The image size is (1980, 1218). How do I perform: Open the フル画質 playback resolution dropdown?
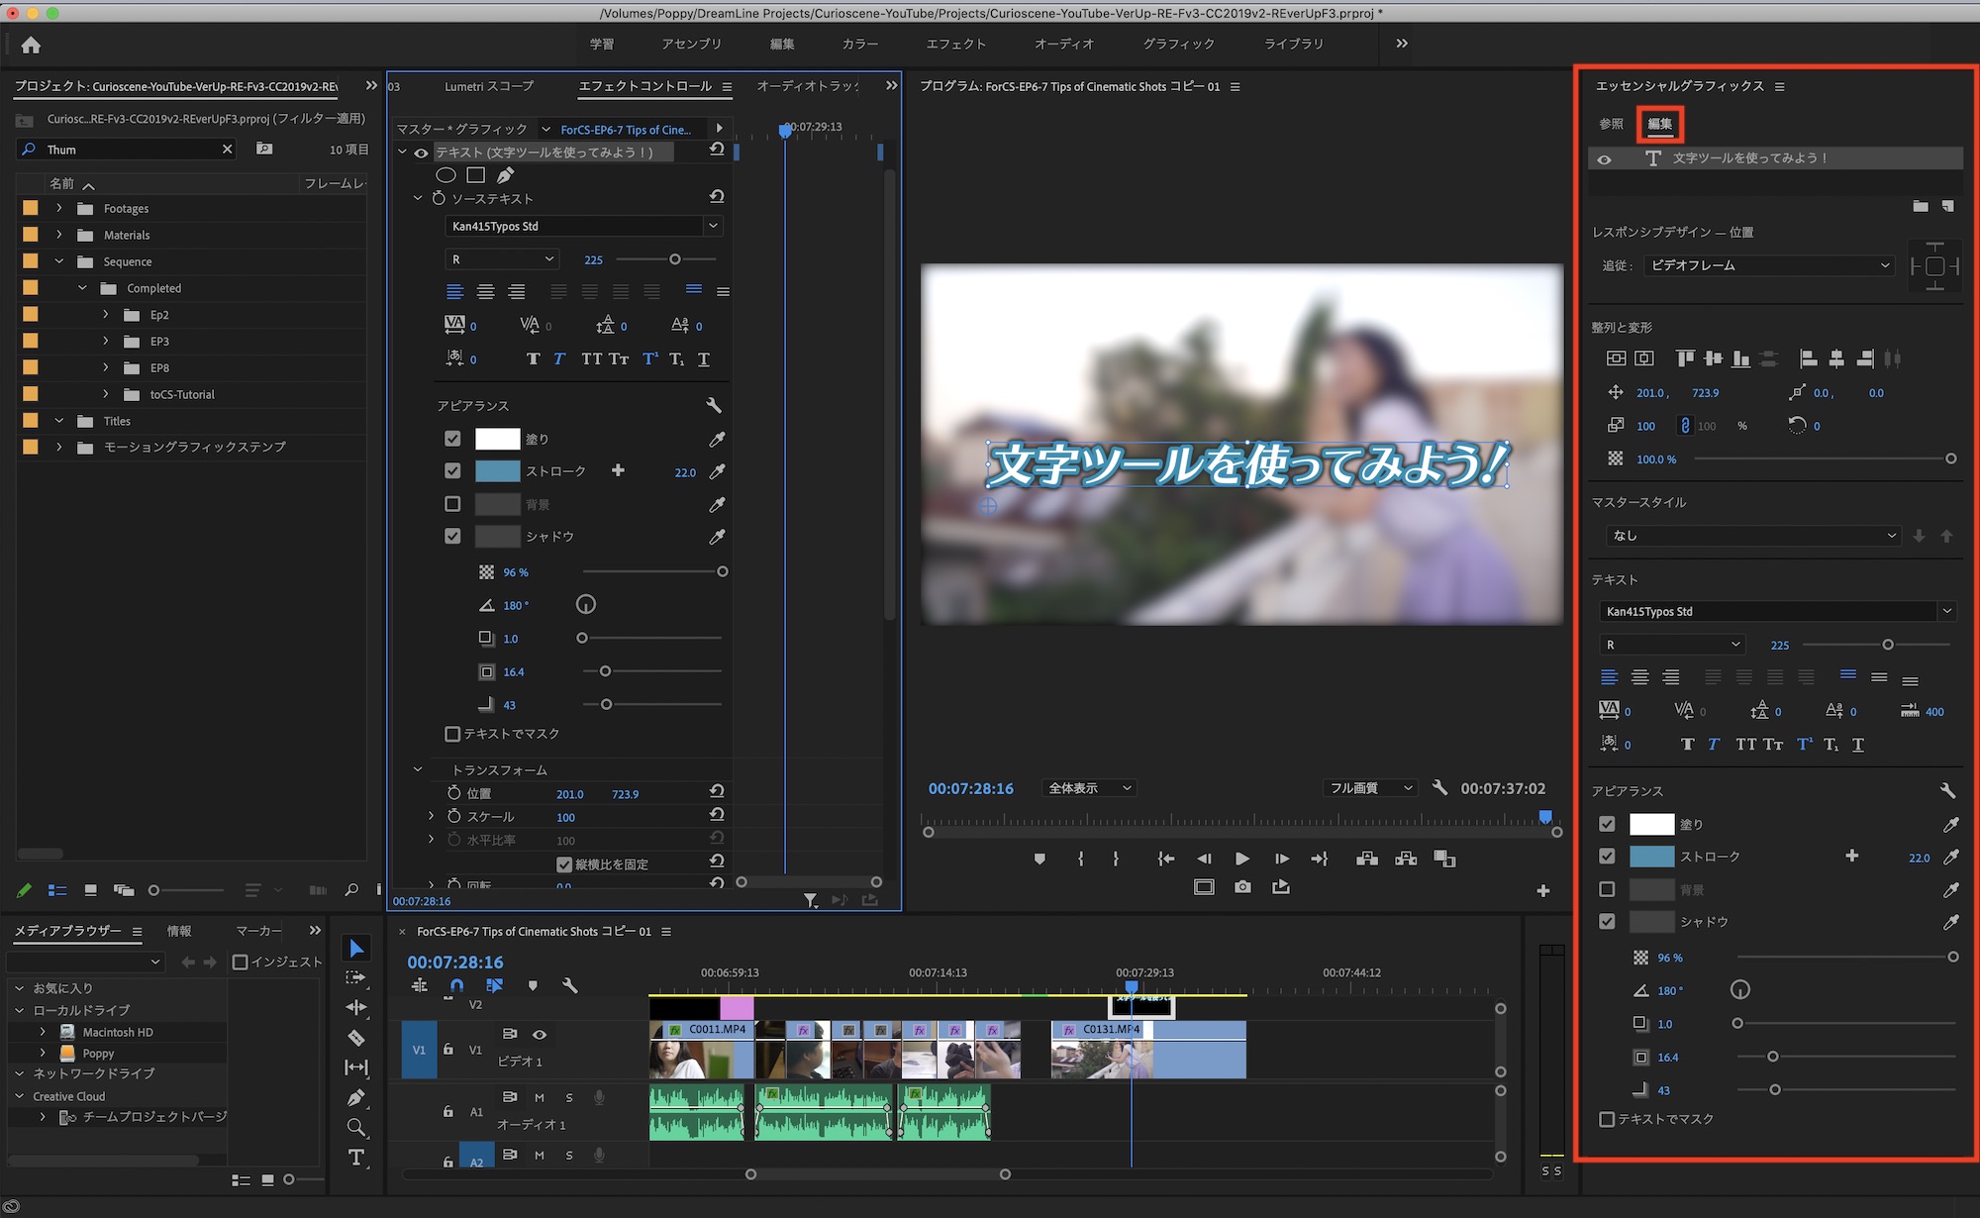coord(1370,788)
